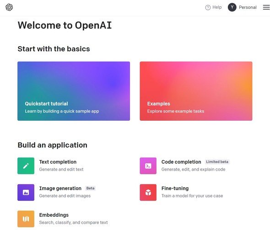Image resolution: width=270 pixels, height=230 pixels.
Task: Open the Quickstart tutorial card
Action: coord(74,91)
